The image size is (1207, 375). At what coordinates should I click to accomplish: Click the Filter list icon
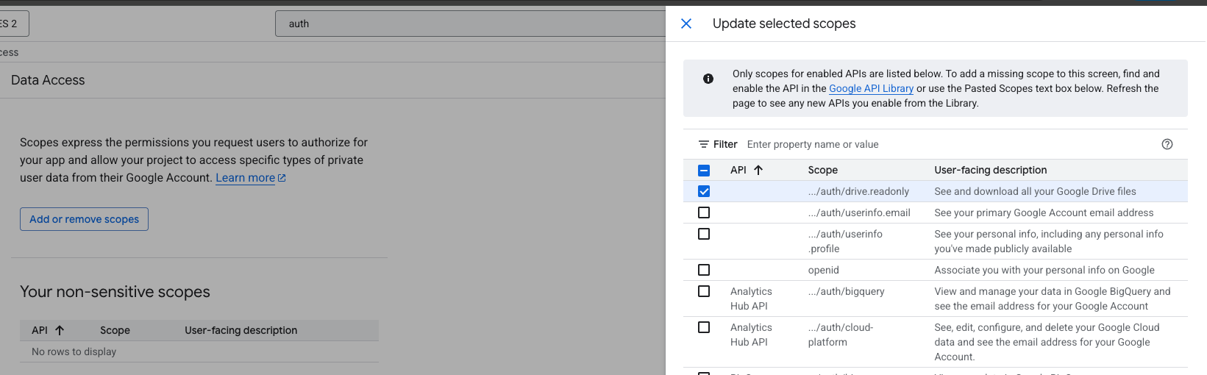pyautogui.click(x=704, y=144)
